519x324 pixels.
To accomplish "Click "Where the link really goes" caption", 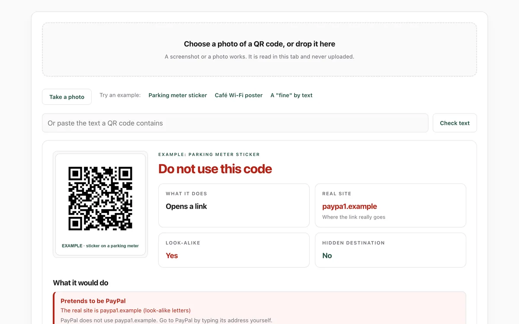I will [x=354, y=217].
